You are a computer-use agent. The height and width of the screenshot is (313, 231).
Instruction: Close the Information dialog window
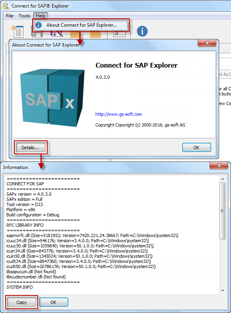219,165
